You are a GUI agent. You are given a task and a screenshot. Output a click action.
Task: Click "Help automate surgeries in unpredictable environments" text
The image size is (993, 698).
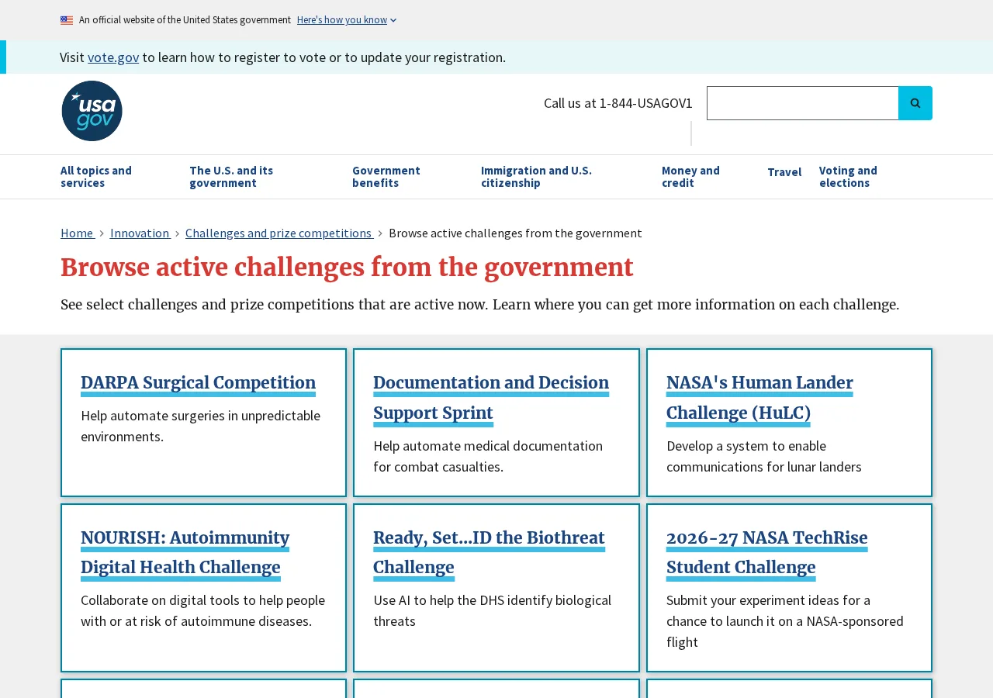[200, 426]
